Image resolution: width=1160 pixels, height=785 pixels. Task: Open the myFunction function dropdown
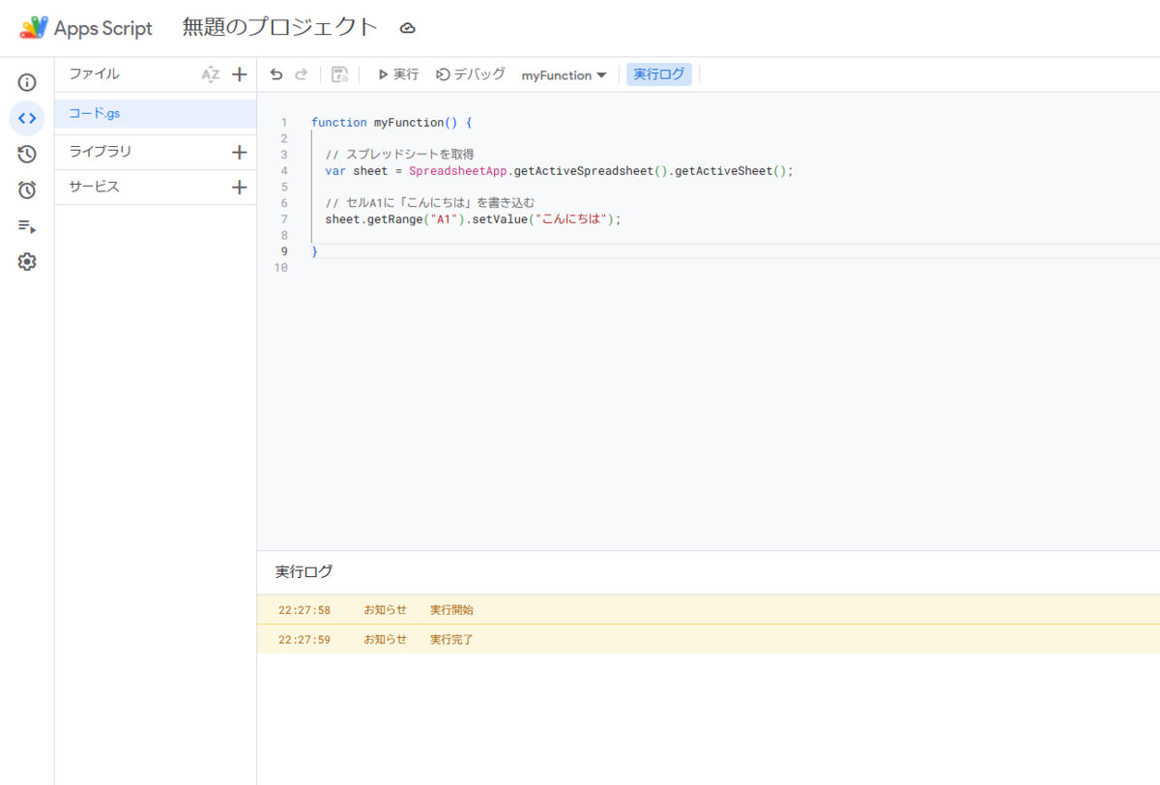(x=564, y=74)
